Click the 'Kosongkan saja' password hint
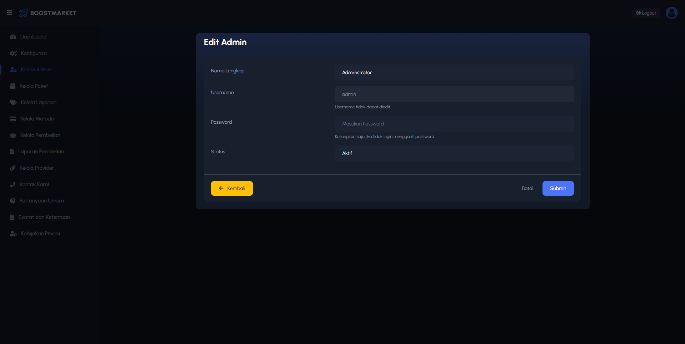The height and width of the screenshot is (344, 685). click(384, 137)
